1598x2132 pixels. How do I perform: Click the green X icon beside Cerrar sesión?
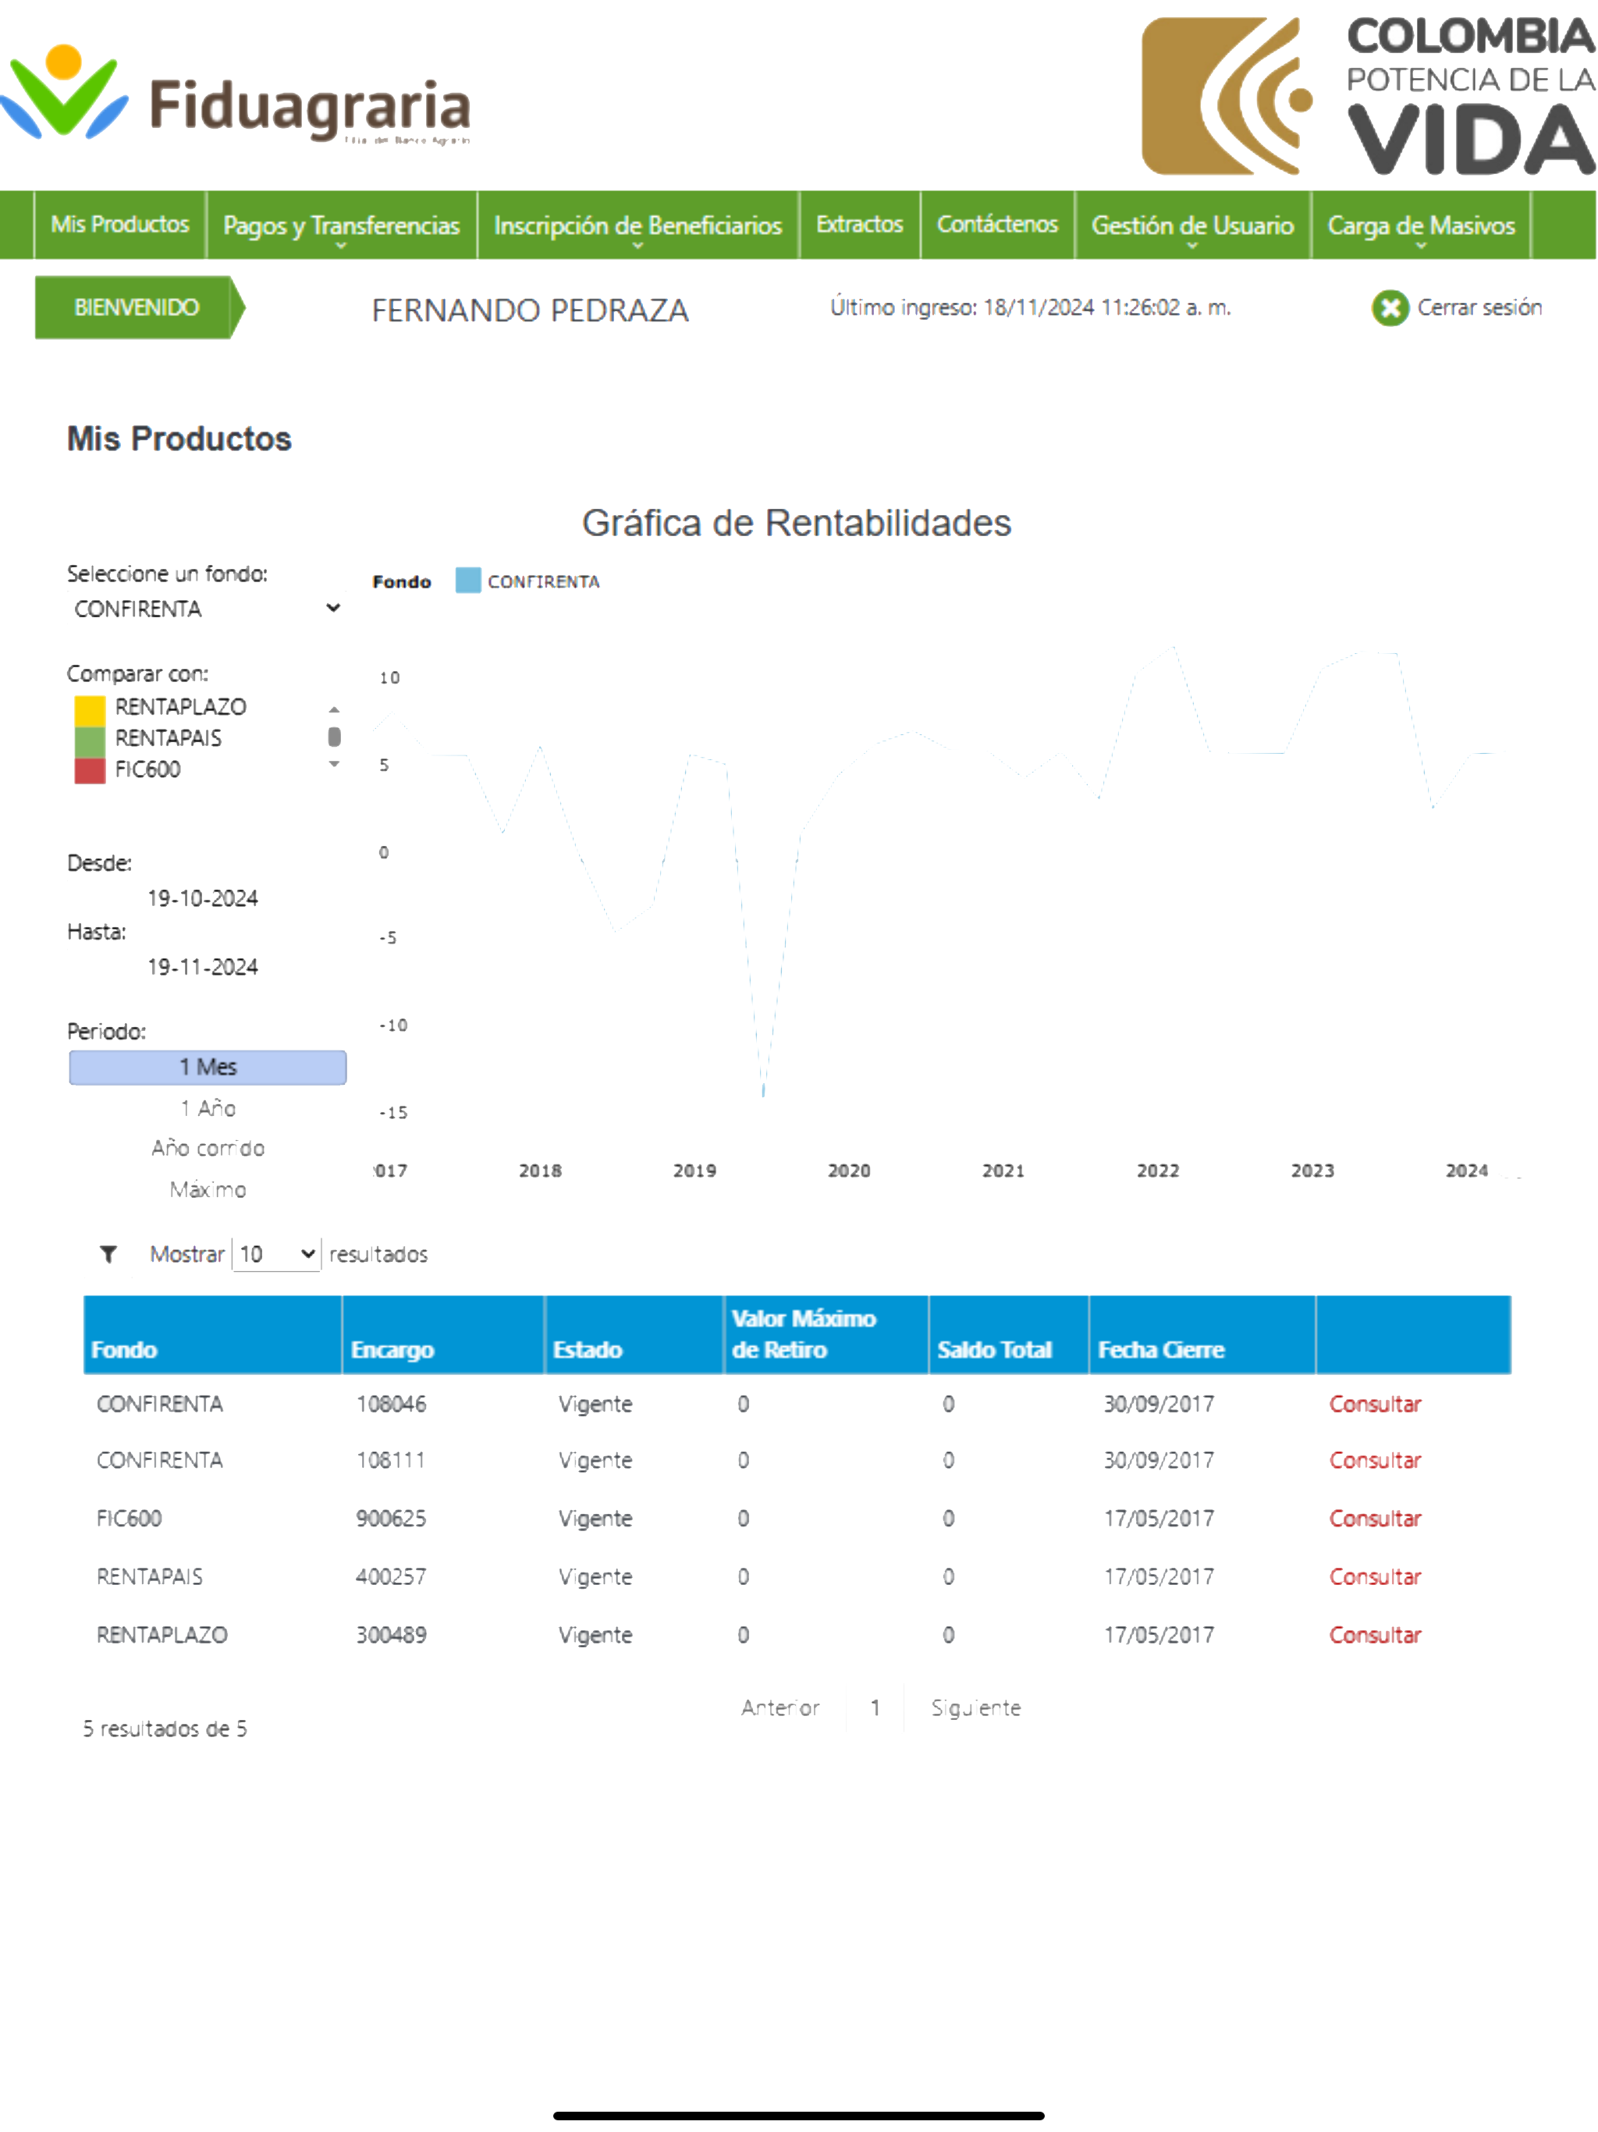(1390, 308)
